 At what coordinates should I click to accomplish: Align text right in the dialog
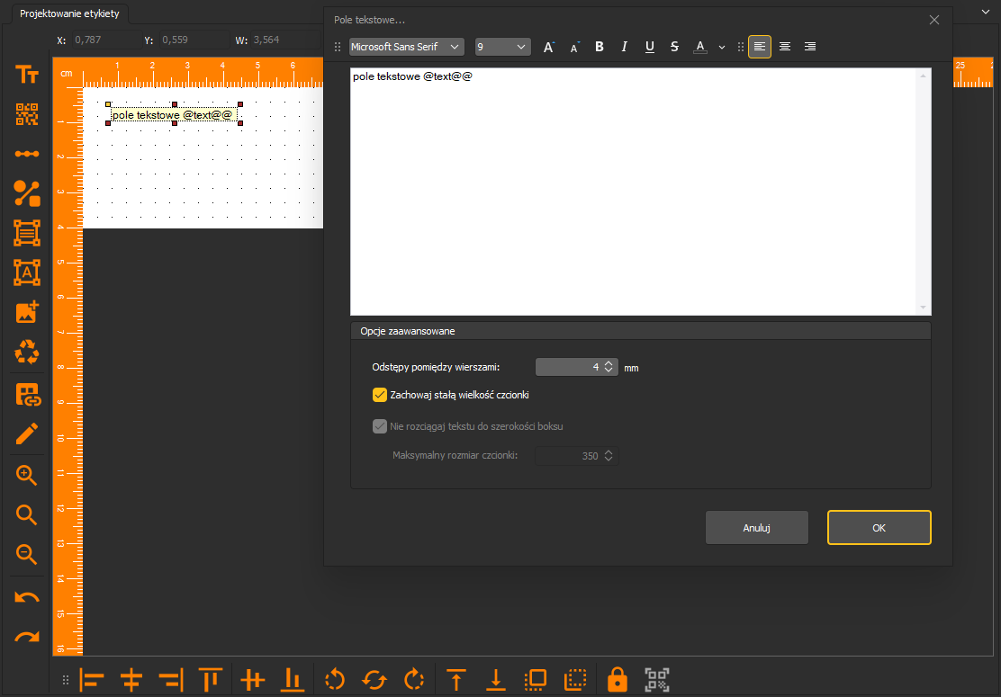(810, 47)
